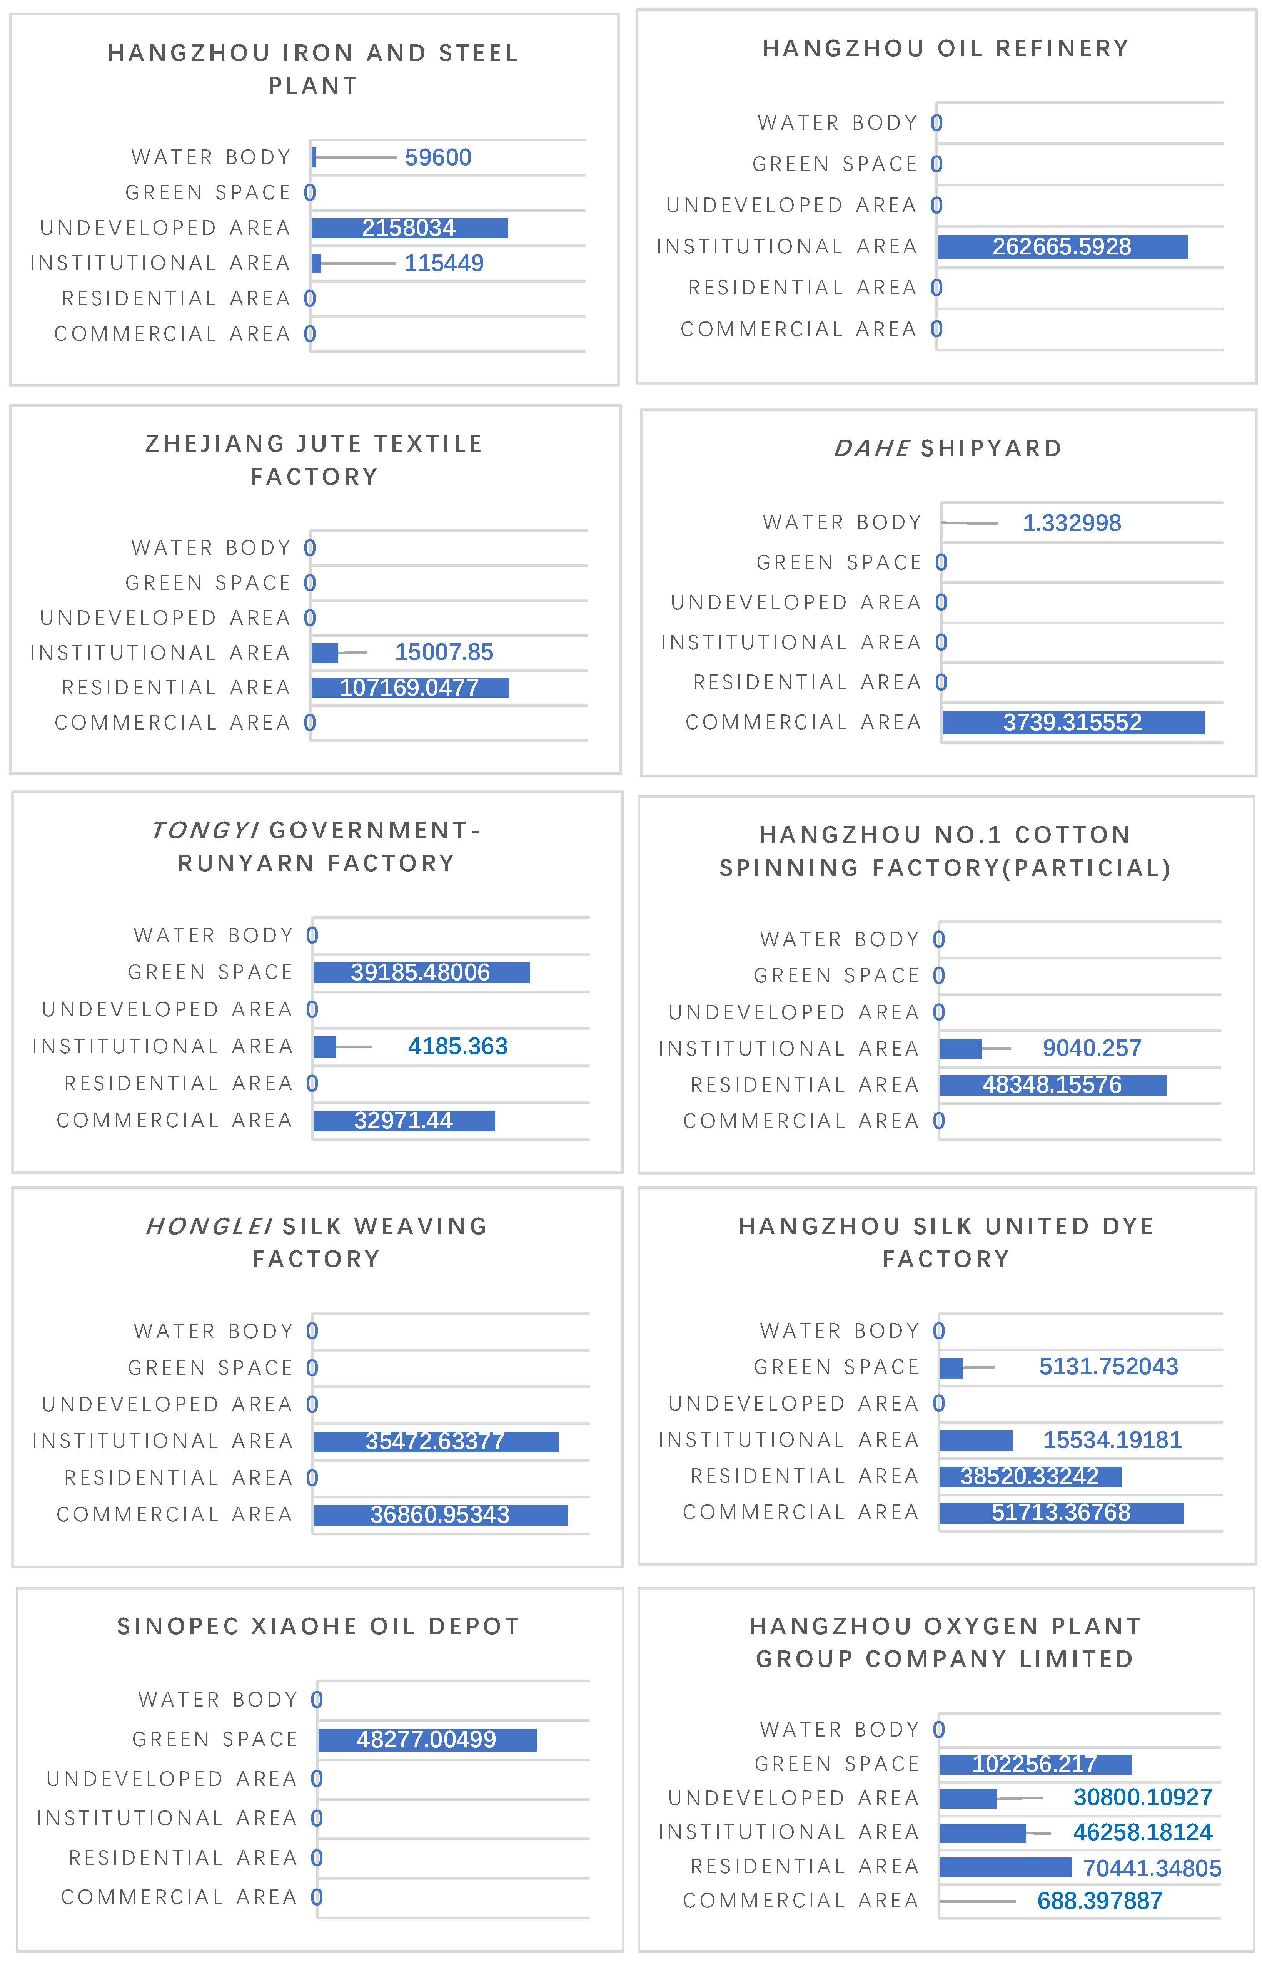Click the Honglei Silk Weaving Factory title
The height and width of the screenshot is (1961, 1262).
click(x=316, y=1242)
